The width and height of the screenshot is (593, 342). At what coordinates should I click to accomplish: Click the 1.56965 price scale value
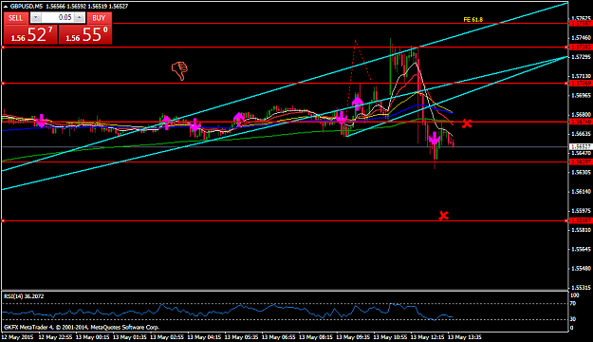(582, 95)
